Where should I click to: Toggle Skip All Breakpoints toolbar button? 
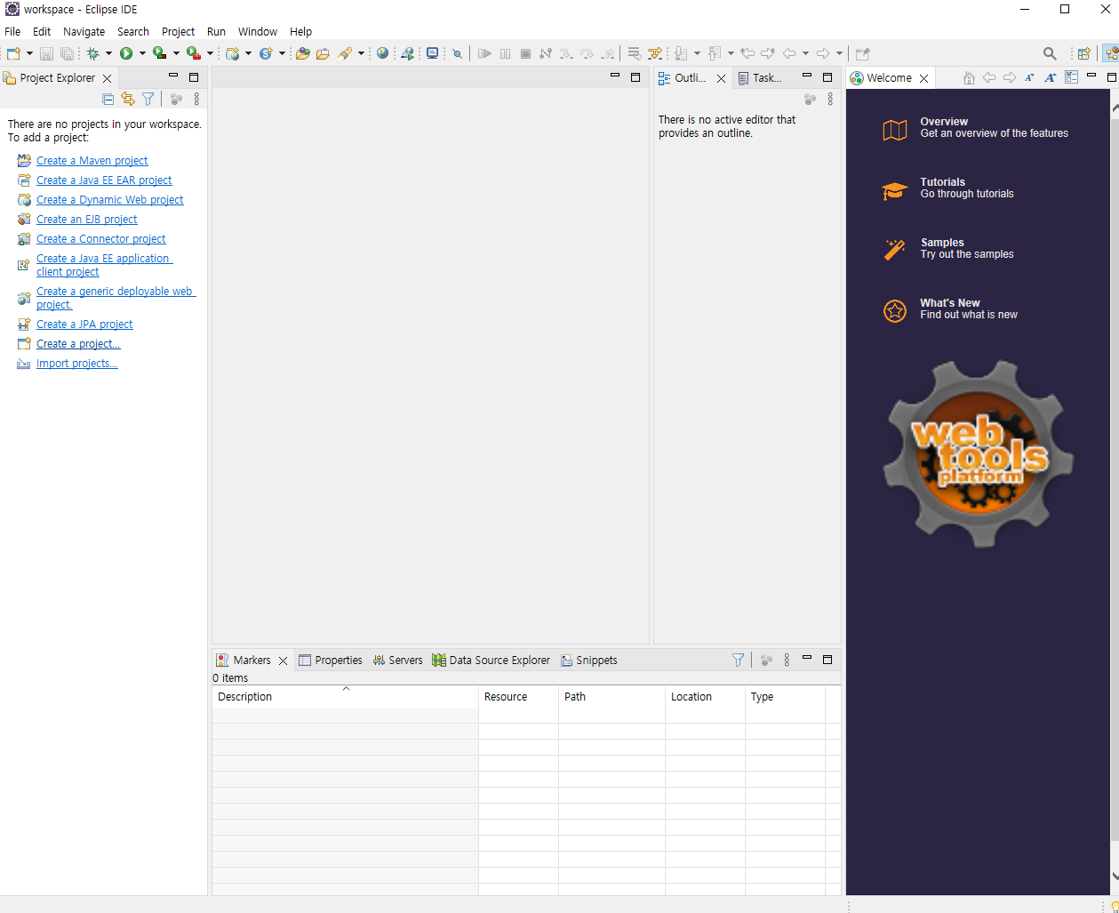pos(457,53)
